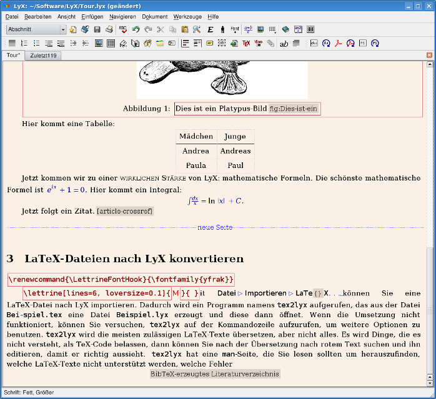Click the table cell 'Paul'
Screen dimensions: 436x399
(235, 165)
